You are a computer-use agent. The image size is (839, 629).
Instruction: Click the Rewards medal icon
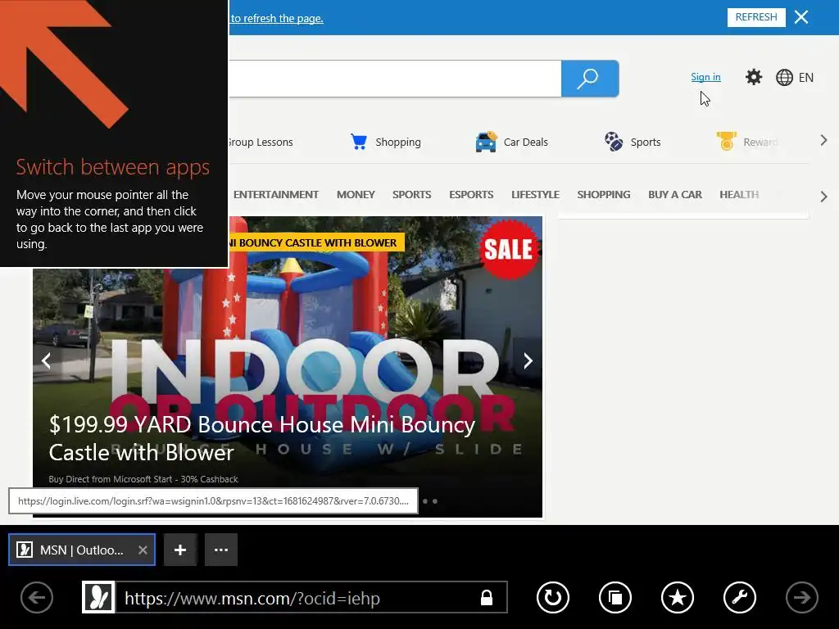[726, 141]
